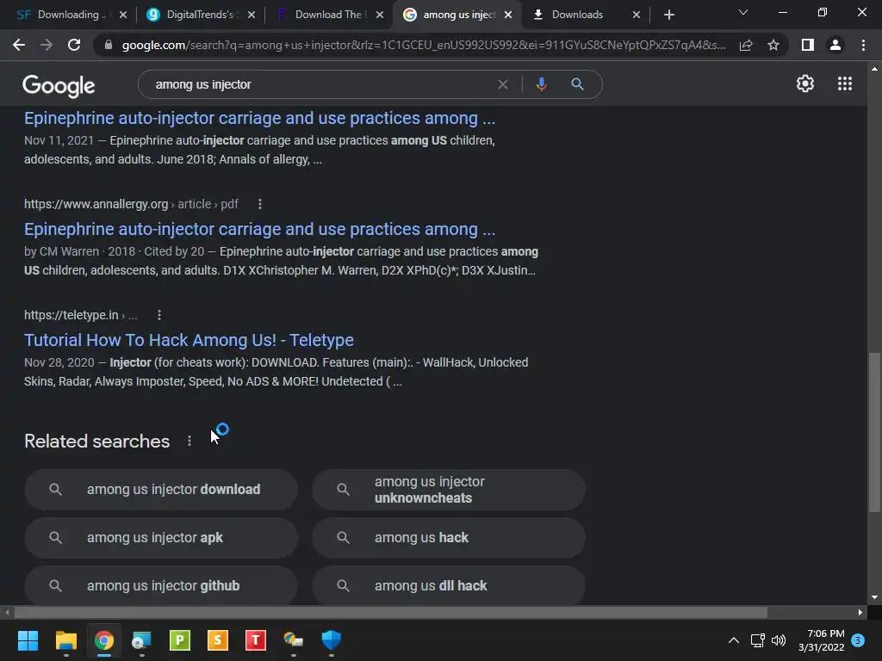Open network status in tray
Viewport: 882px width, 661px height.
click(757, 640)
